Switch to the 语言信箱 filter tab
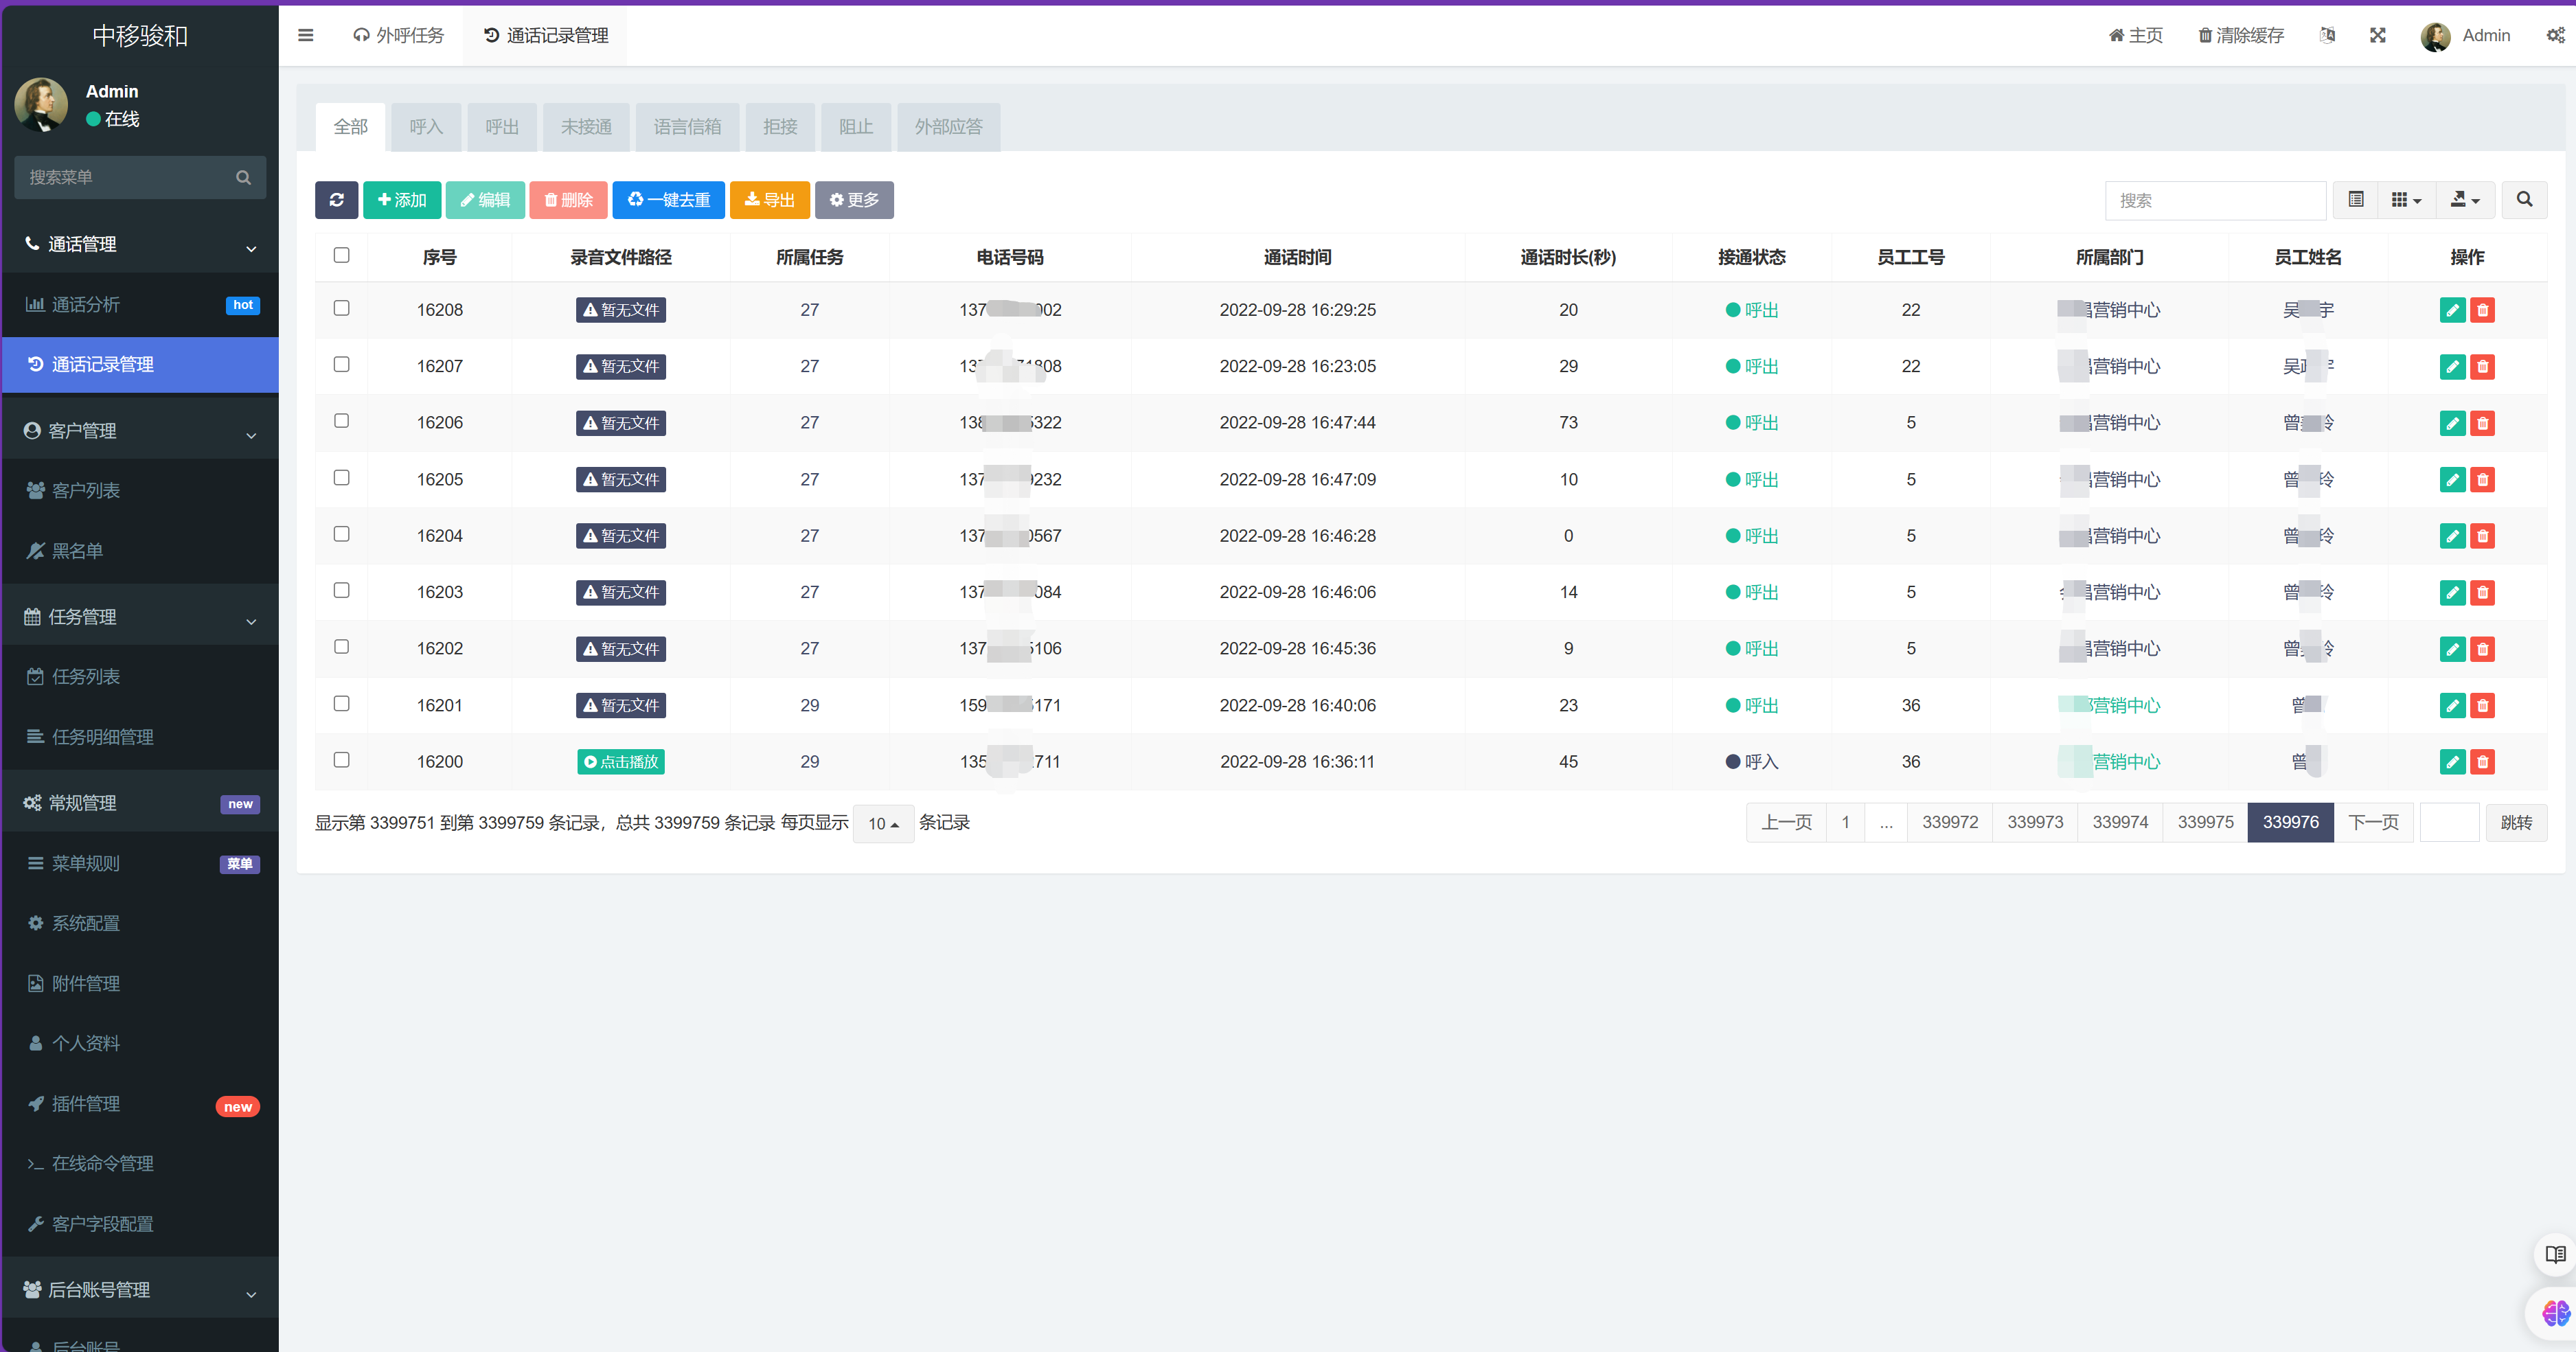Screen dimensions: 2576x1352 coord(687,127)
